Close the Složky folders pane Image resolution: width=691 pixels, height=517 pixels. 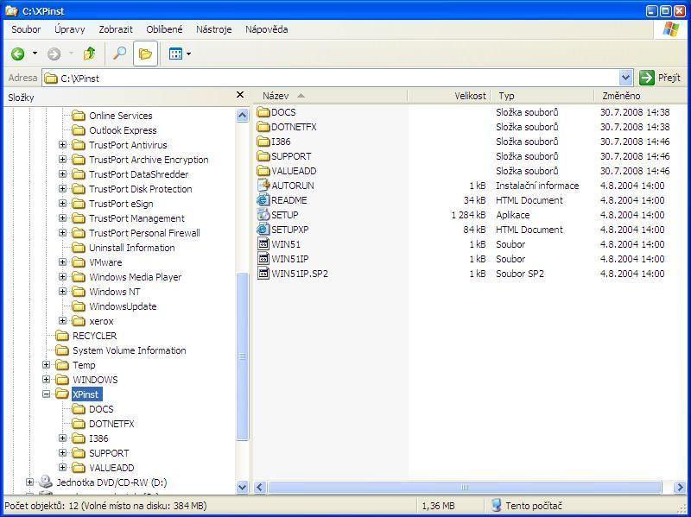pyautogui.click(x=240, y=95)
